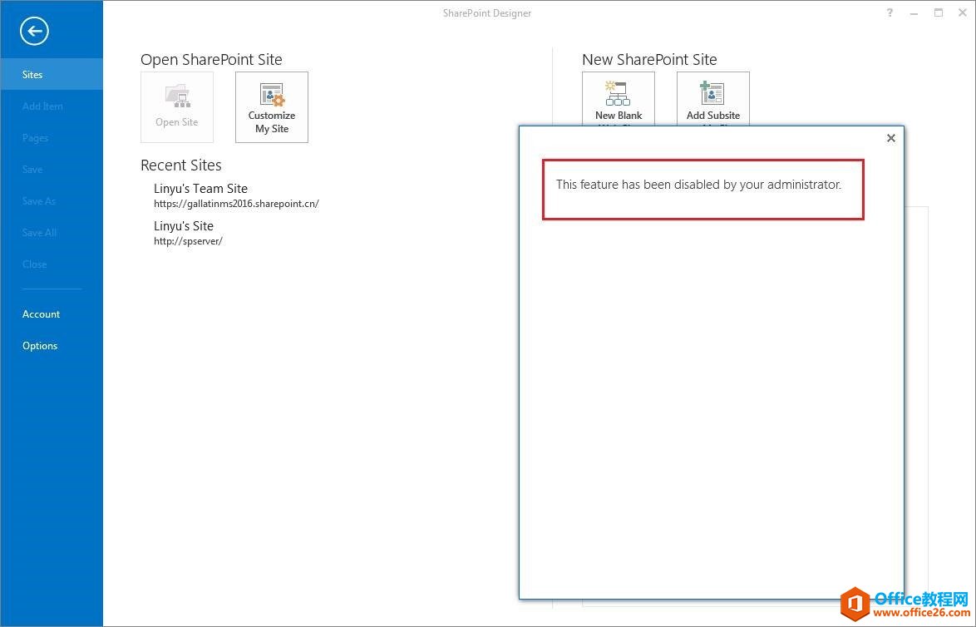Click the gallatinms2016.sharepoint.cn URL
Image resolution: width=976 pixels, height=627 pixels.
point(237,204)
